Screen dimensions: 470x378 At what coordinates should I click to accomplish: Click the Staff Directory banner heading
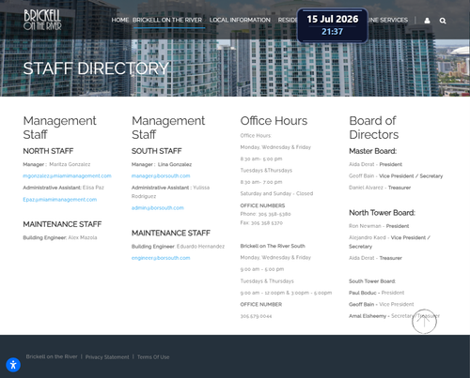pos(96,68)
